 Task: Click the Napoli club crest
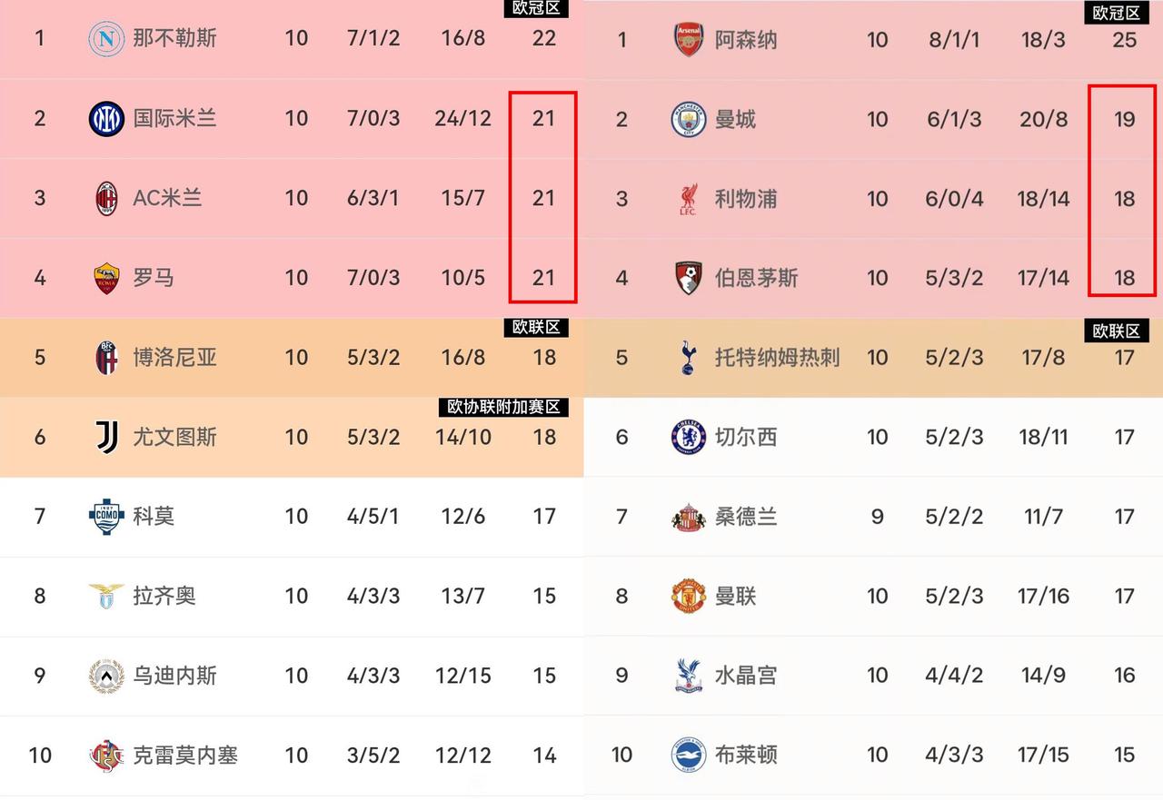click(106, 38)
